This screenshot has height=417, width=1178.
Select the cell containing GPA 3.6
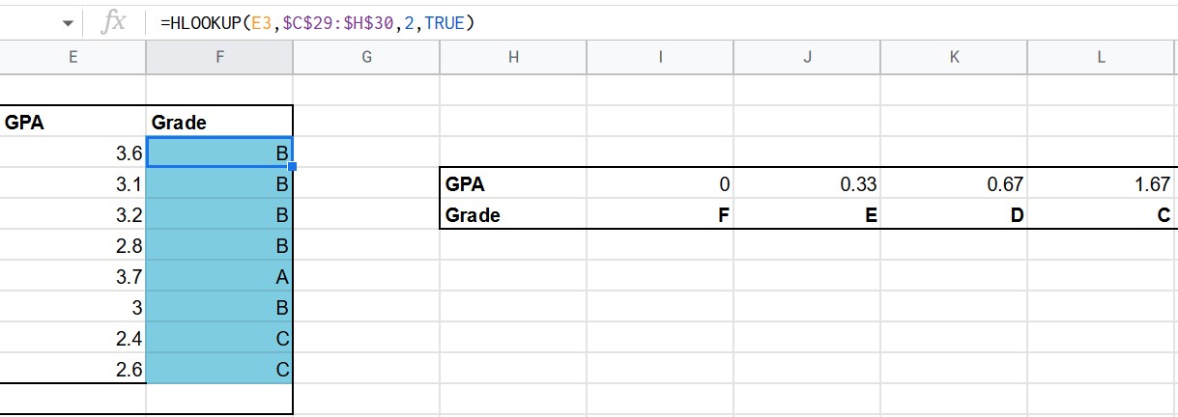(x=73, y=153)
